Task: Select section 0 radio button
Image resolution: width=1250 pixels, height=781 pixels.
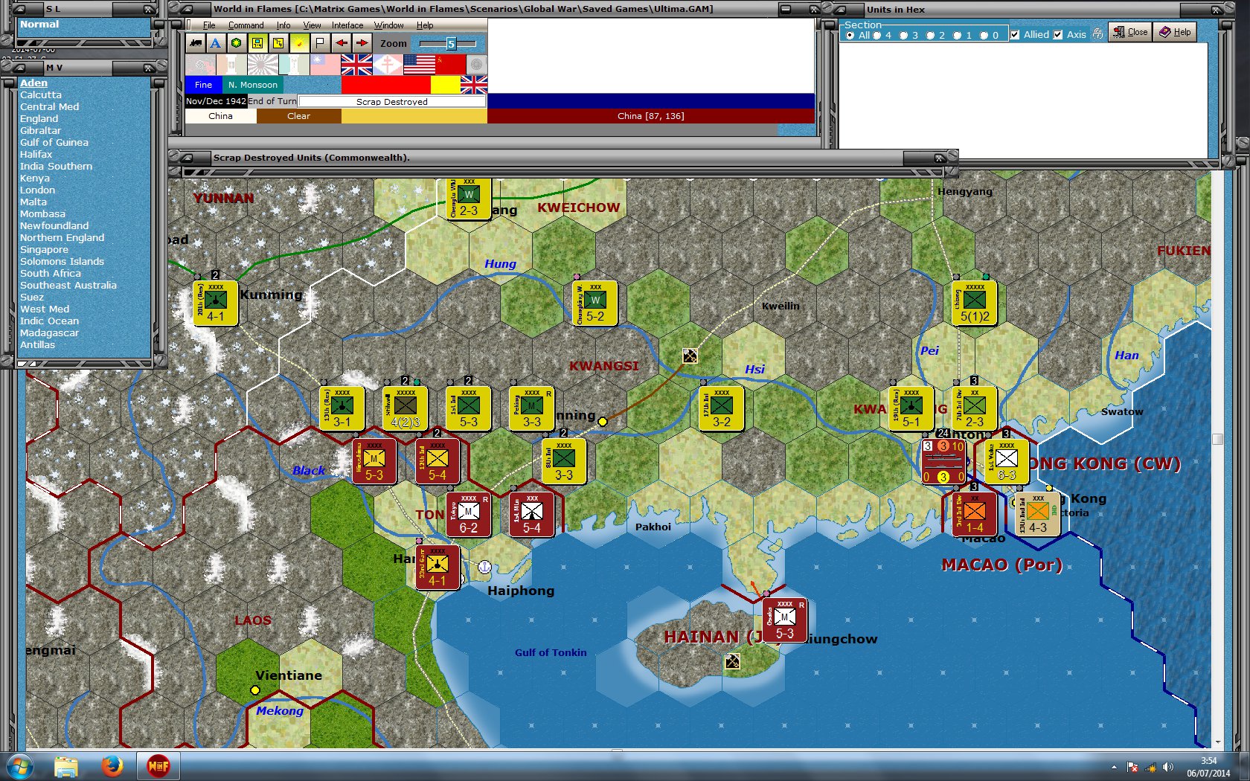Action: tap(984, 35)
